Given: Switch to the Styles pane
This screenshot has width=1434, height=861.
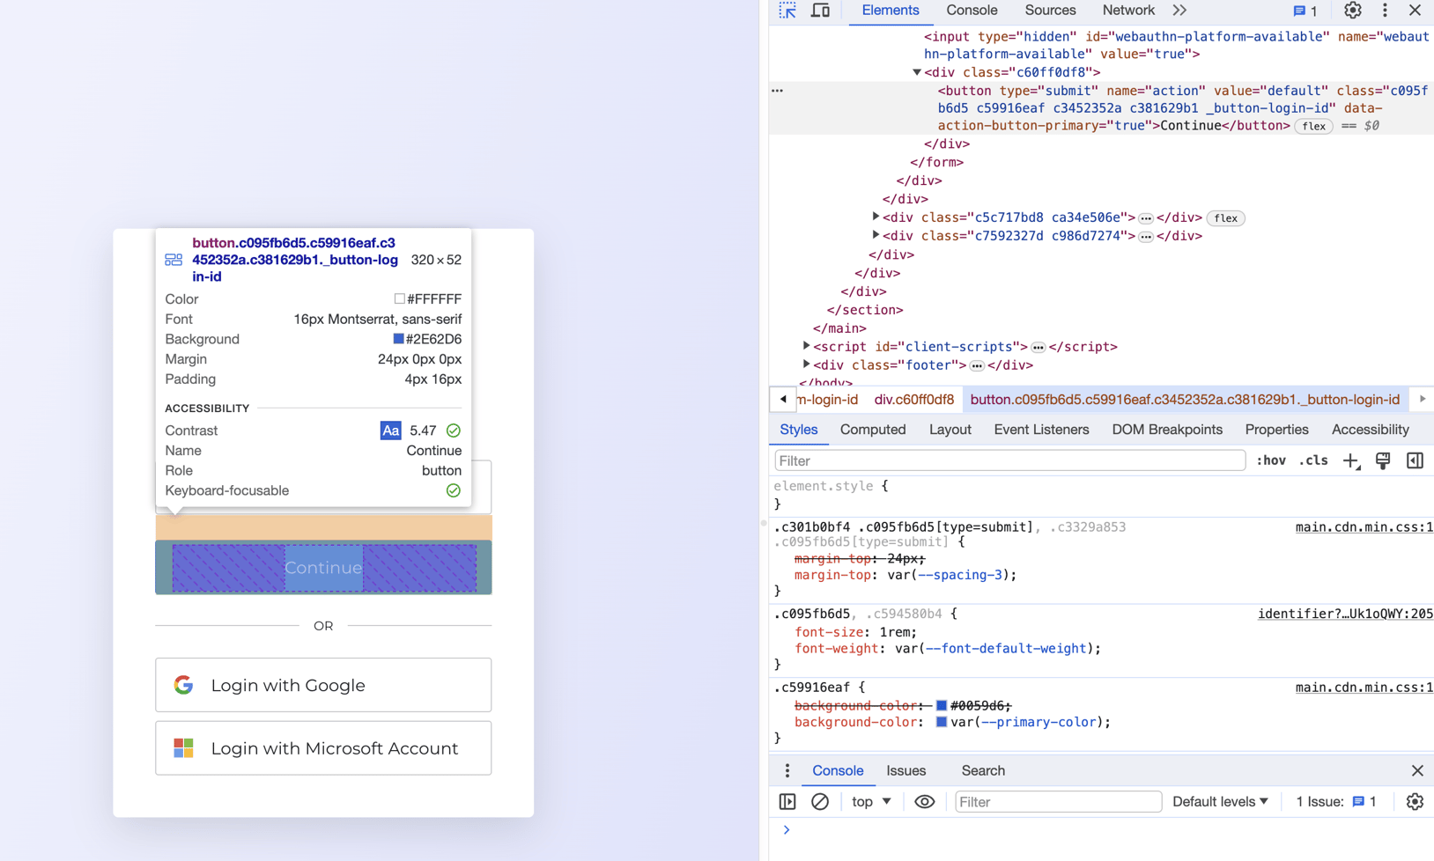Looking at the screenshot, I should 799,430.
